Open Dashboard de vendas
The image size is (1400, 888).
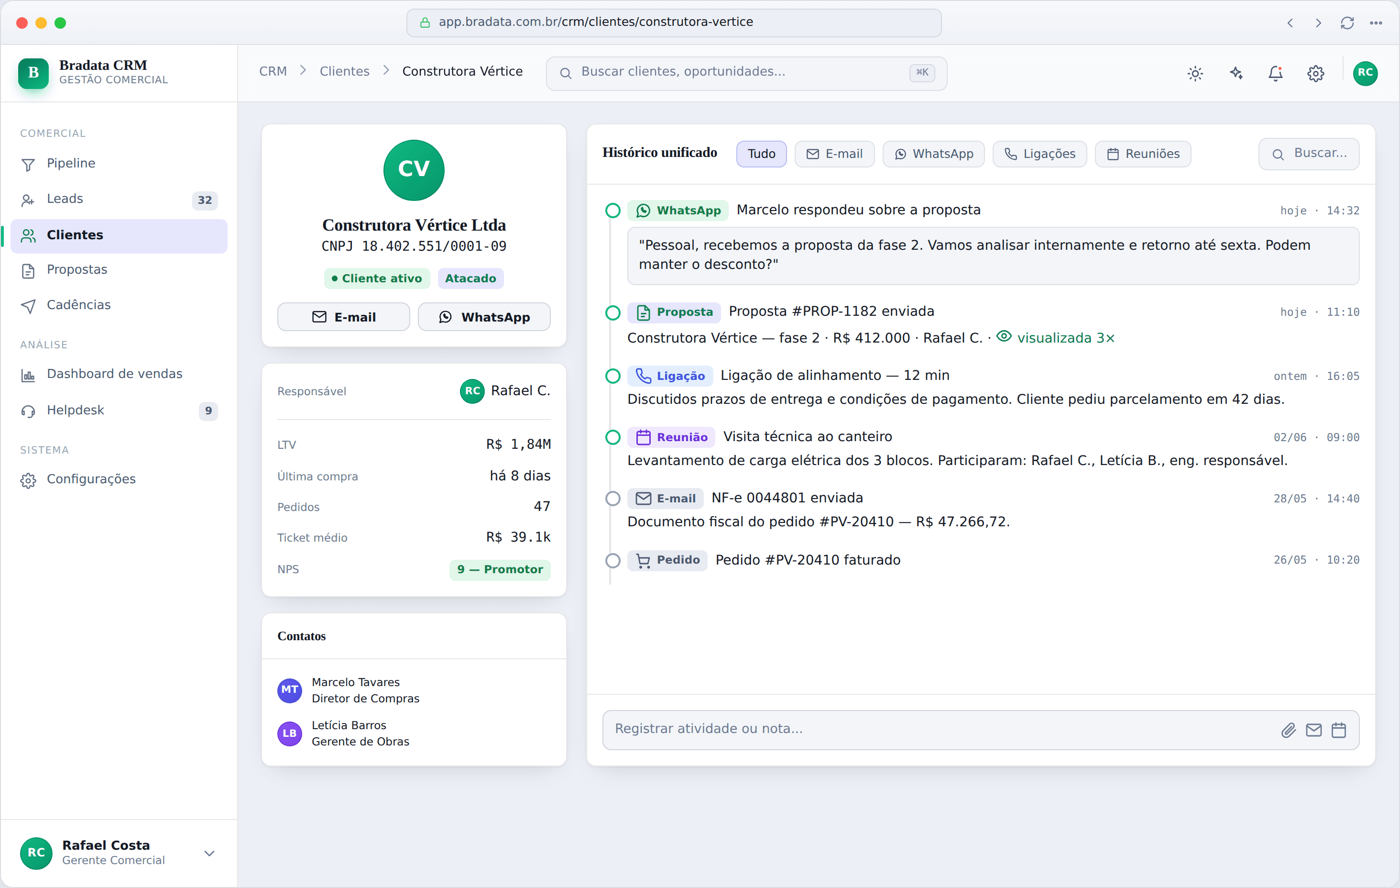click(x=119, y=375)
